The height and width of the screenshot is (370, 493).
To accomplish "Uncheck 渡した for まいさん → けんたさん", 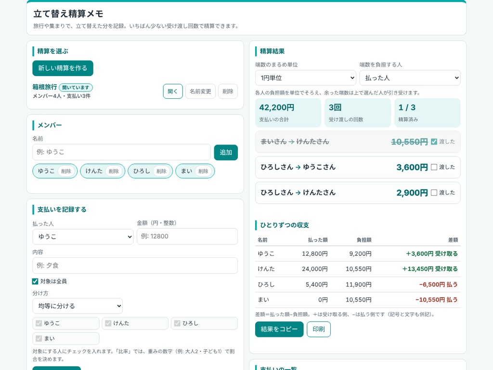I will pos(434,142).
